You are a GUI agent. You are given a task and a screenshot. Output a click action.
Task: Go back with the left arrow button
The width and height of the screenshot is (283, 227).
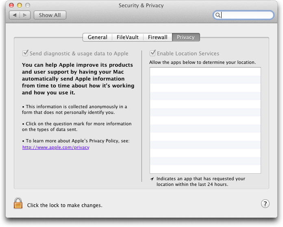15,15
